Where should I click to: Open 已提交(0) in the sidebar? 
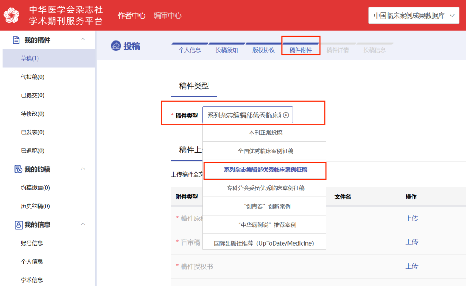[x=32, y=95]
